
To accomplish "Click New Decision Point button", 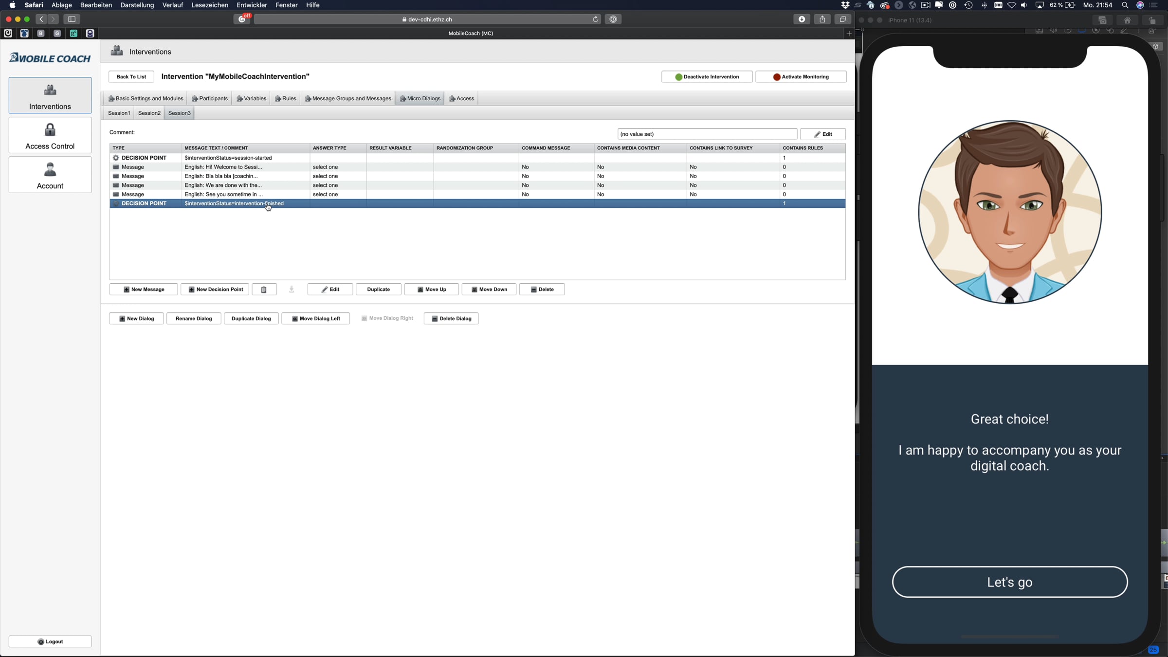I will pos(215,290).
